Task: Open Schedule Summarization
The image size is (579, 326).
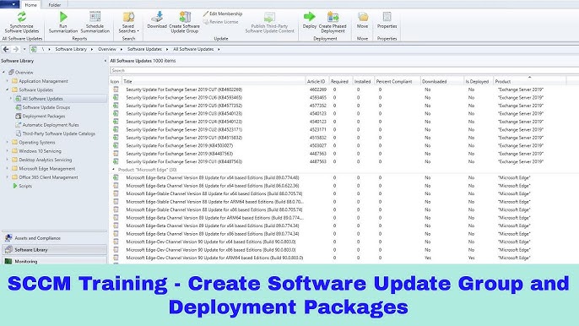Action: 95,23
